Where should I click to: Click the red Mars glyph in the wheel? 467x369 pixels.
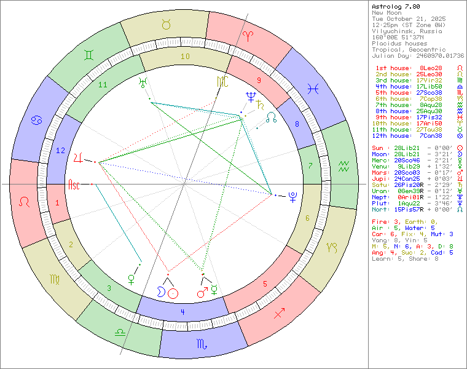202,293
